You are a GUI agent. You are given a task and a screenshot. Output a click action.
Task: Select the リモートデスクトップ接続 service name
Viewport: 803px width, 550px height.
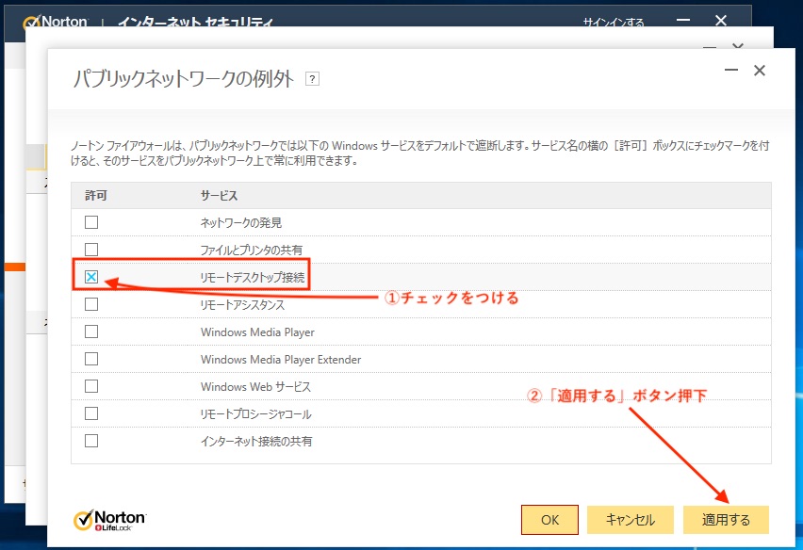point(253,277)
